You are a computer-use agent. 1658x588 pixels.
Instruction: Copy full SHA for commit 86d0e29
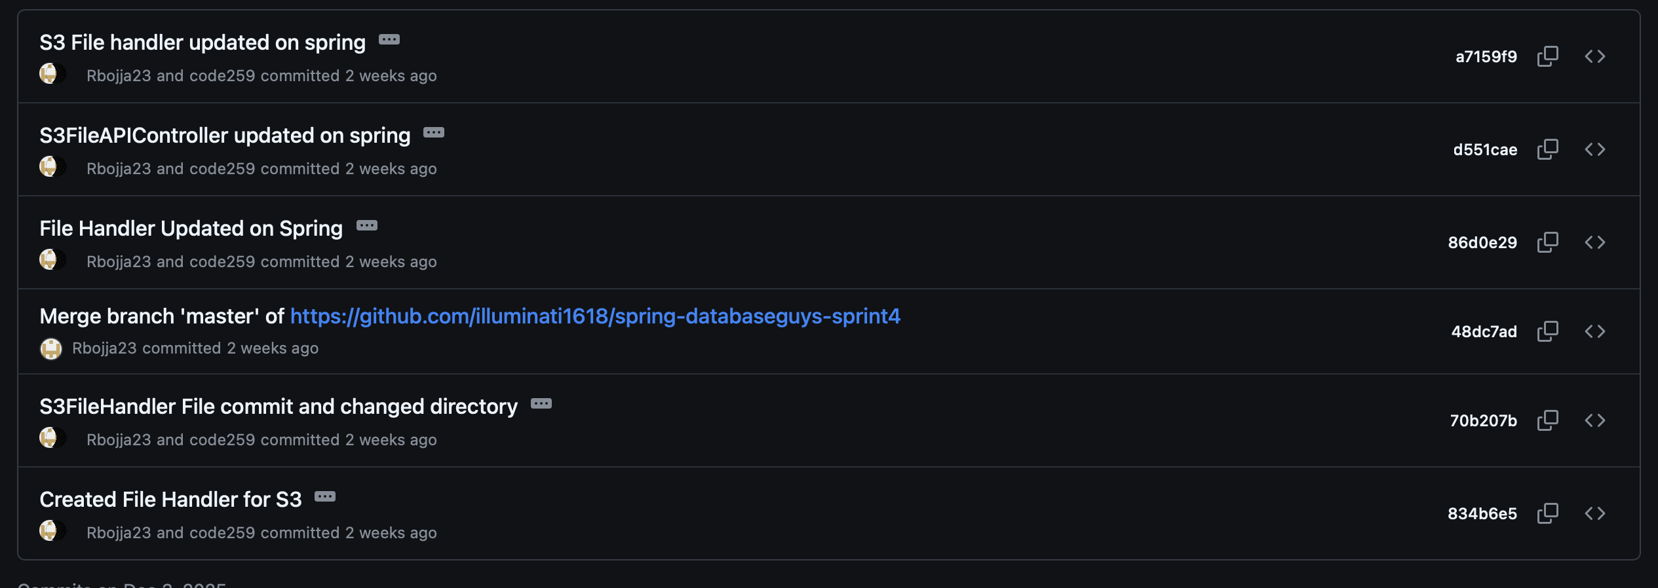[1547, 242]
